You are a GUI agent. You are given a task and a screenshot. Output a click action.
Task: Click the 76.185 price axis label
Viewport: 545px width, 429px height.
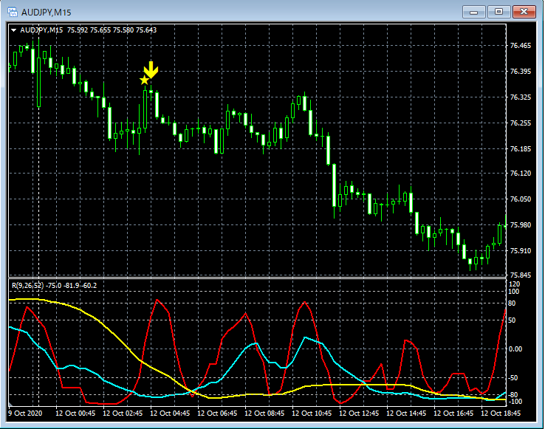click(521, 149)
